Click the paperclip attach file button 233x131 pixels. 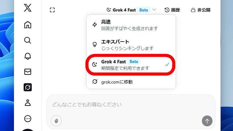pyautogui.click(x=56, y=121)
